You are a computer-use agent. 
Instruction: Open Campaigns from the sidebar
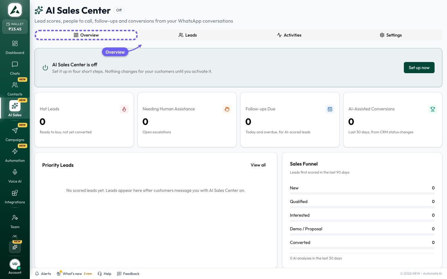pyautogui.click(x=15, y=135)
